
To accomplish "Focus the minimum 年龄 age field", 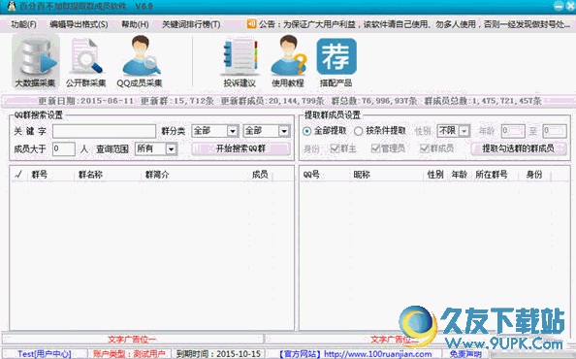I will point(513,131).
